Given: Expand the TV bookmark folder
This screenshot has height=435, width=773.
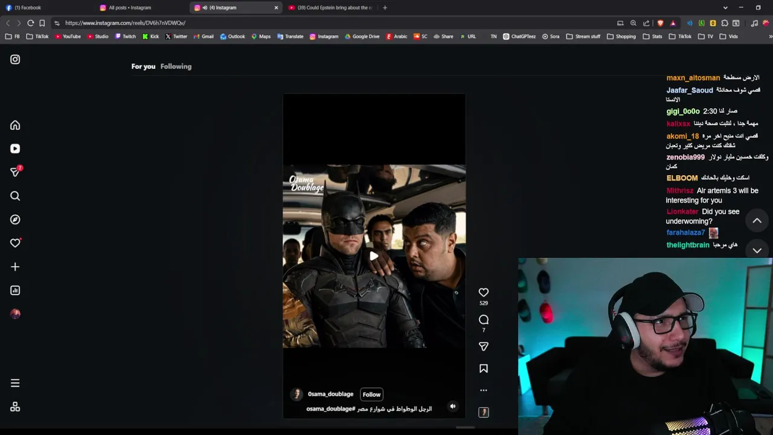Looking at the screenshot, I should pyautogui.click(x=705, y=36).
